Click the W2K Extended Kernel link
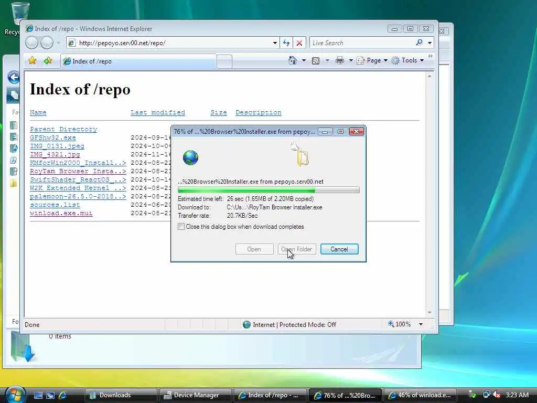The width and height of the screenshot is (537, 403). (78, 188)
